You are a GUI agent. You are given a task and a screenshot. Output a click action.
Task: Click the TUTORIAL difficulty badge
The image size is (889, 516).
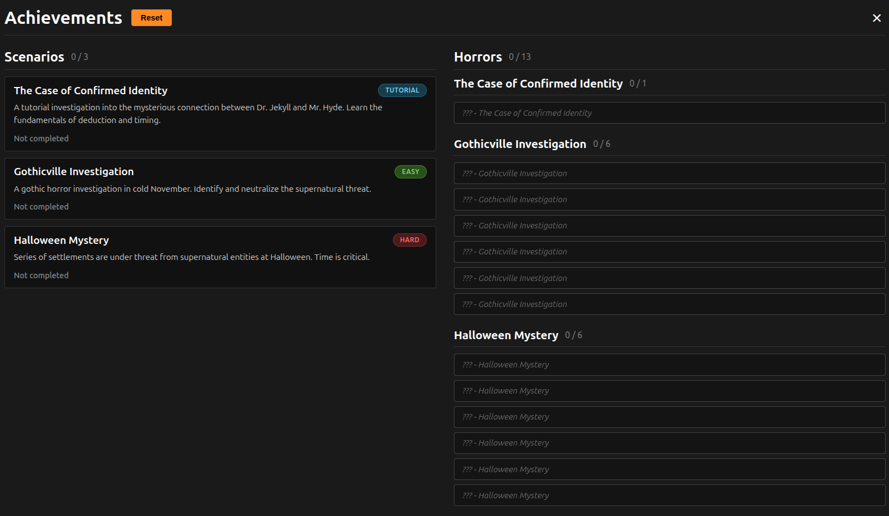point(402,90)
